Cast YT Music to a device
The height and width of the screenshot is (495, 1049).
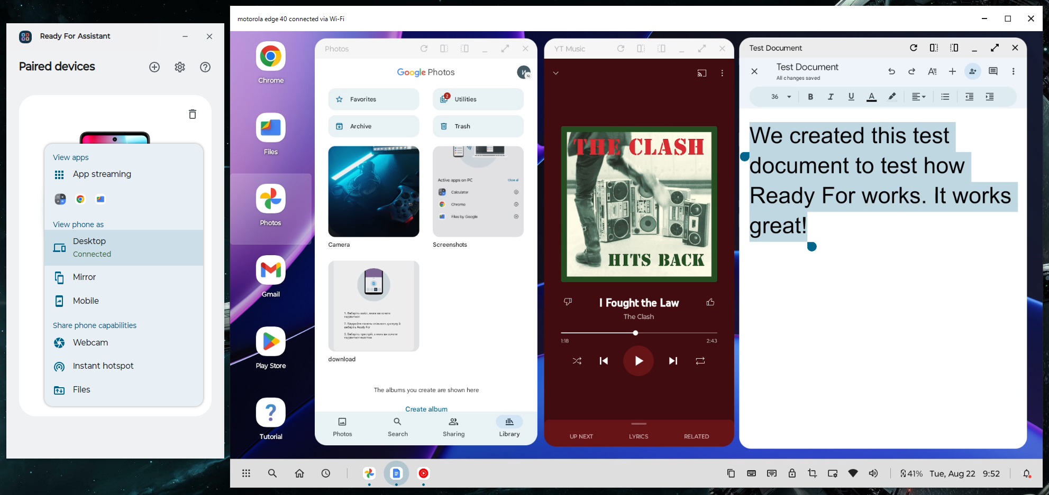click(x=702, y=73)
